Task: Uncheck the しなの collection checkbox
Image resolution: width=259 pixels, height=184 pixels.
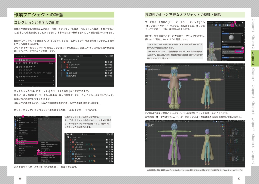Action: click(x=106, y=62)
